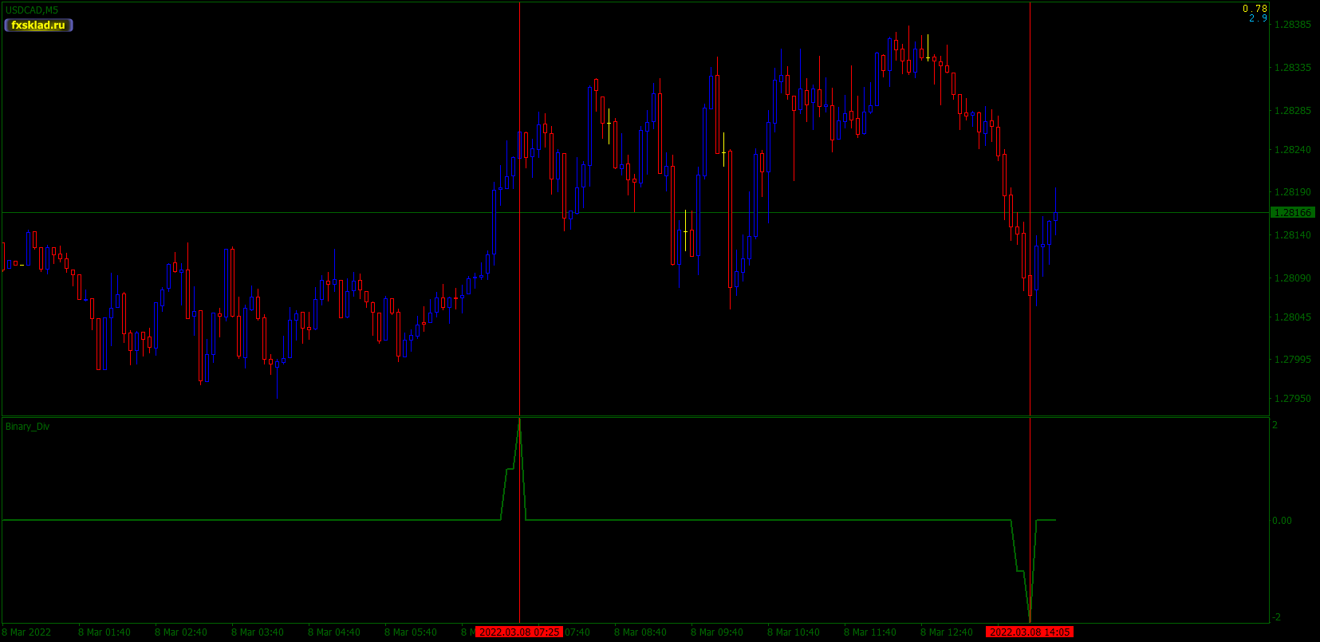Click the "8 Mar 10:40" time label

point(794,632)
